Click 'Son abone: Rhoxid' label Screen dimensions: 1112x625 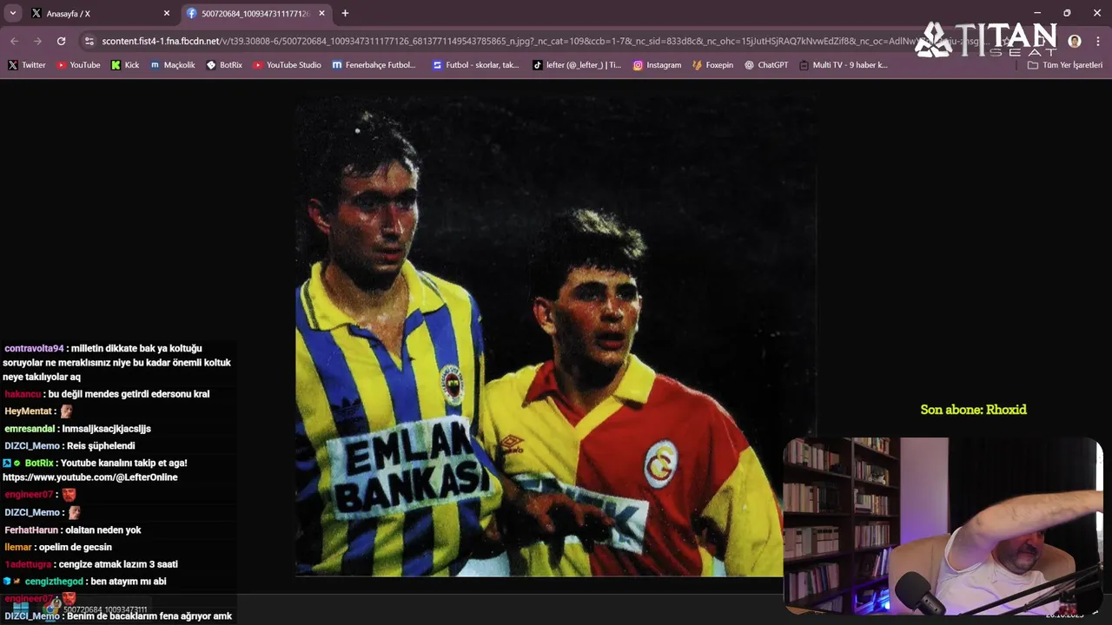click(x=974, y=410)
